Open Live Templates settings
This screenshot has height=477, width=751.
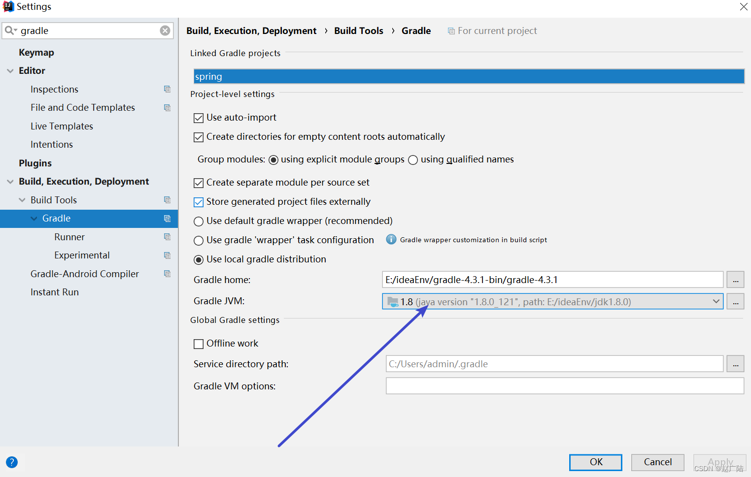62,126
